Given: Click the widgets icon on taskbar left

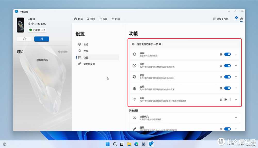Looking at the screenshot, I should point(5,144).
